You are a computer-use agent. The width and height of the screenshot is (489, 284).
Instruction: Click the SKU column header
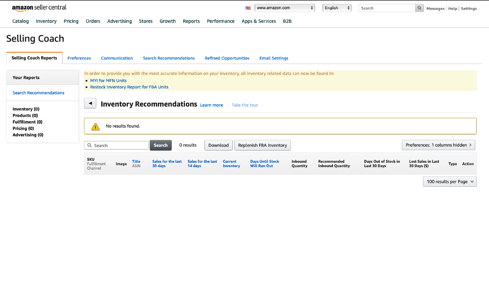coord(91,159)
